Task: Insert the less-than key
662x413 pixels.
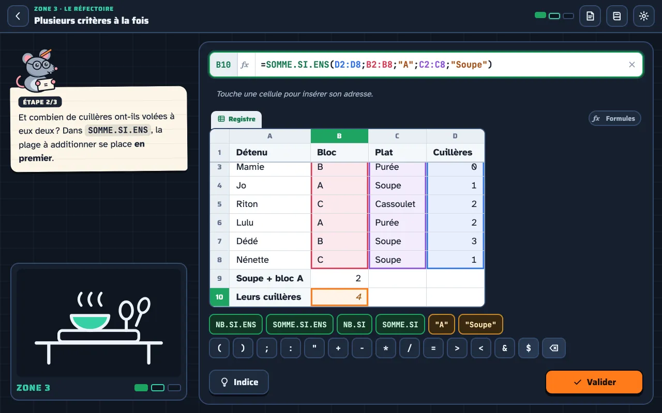Action: 481,348
